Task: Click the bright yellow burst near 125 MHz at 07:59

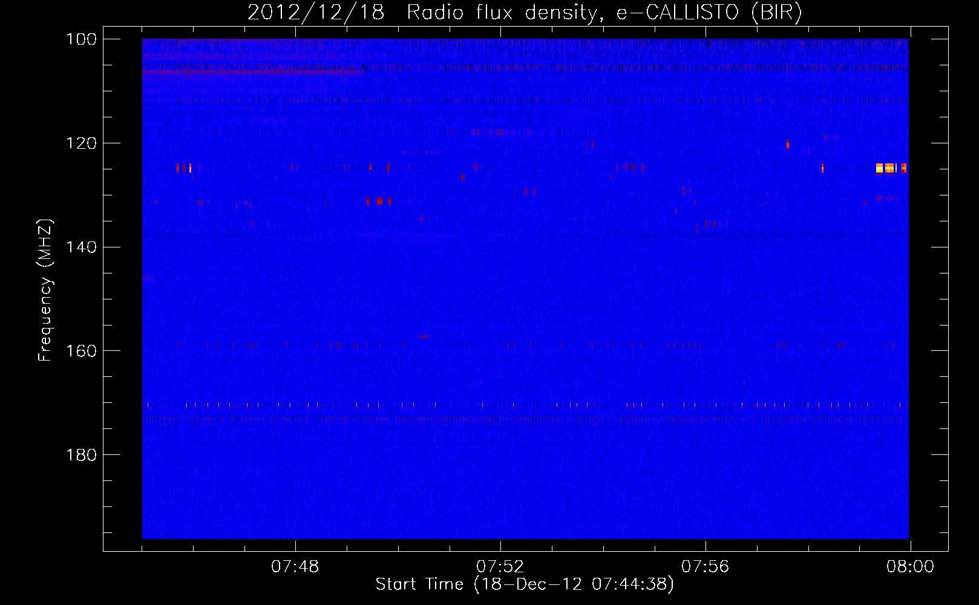Action: point(891,168)
